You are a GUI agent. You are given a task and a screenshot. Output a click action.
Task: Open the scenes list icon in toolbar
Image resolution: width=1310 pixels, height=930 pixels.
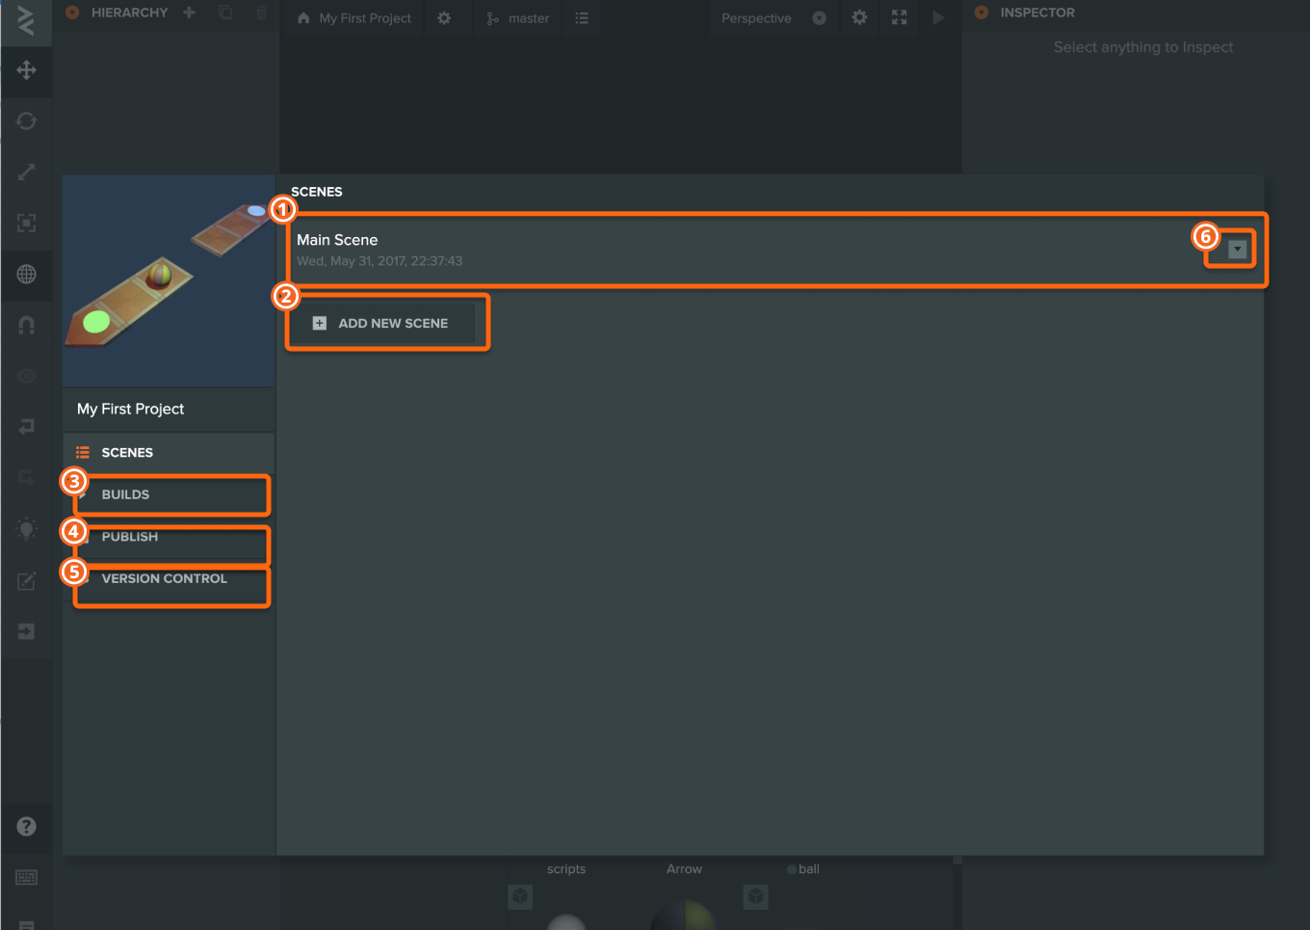click(x=582, y=18)
